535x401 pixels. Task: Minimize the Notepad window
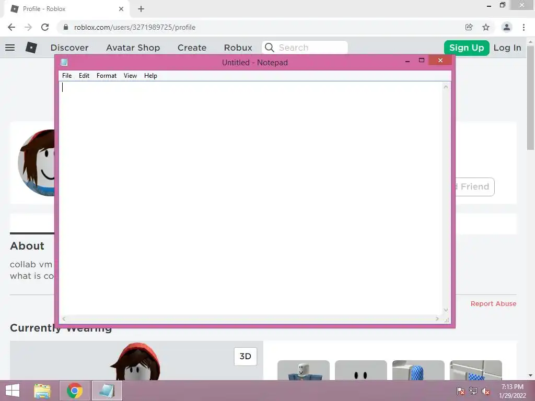pyautogui.click(x=408, y=61)
